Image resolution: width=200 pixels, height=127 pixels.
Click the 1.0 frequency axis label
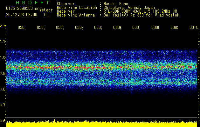pos(3,57)
